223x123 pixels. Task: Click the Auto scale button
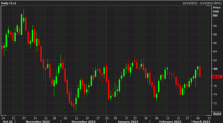(217, 113)
